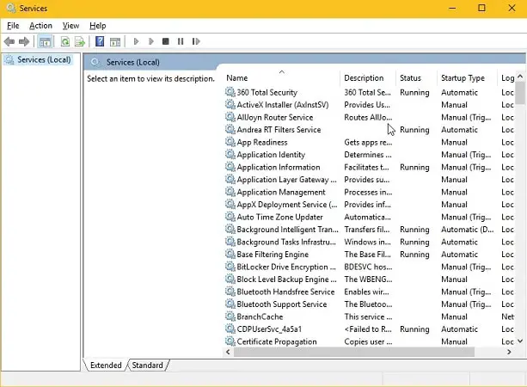This screenshot has width=527, height=387.
Task: Click the Stop Service square icon
Action: (x=165, y=41)
